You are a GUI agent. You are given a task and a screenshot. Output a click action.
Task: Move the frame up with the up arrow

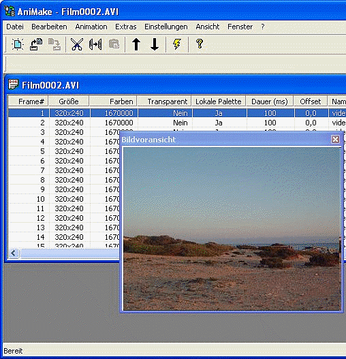136,44
